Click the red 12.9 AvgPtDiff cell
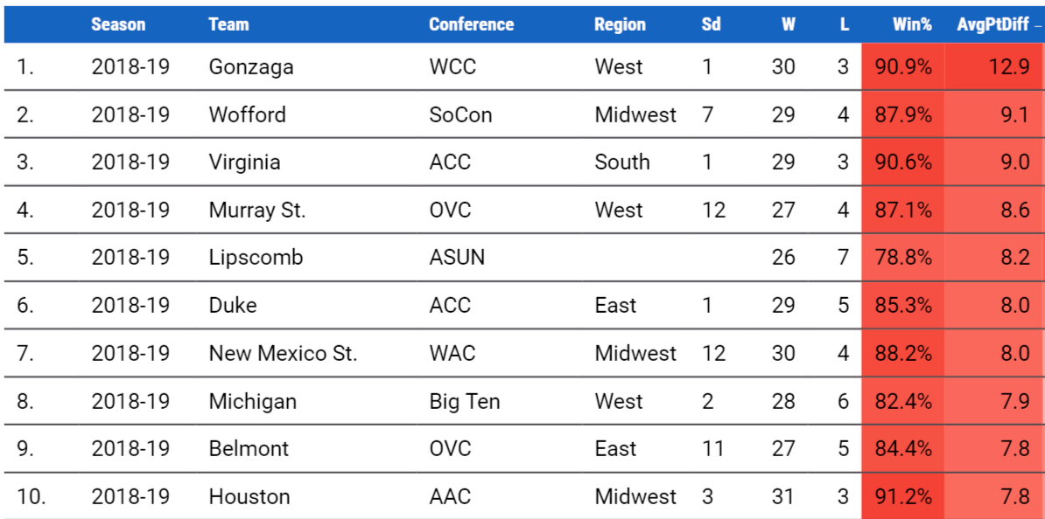 [993, 67]
